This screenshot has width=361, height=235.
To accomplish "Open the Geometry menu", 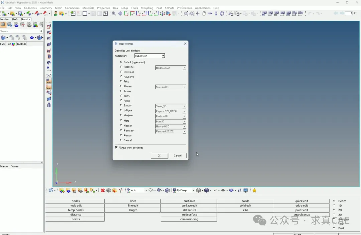I will 46,8.
